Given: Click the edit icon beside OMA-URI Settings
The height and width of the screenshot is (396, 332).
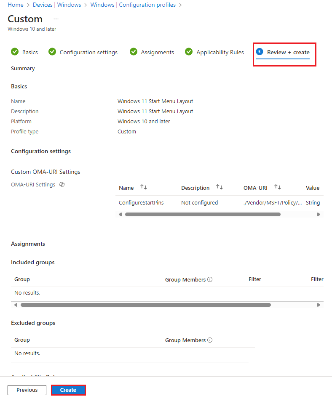Looking at the screenshot, I should tap(62, 185).
